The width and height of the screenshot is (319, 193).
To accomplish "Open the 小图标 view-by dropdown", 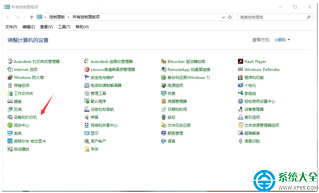I will click(282, 40).
